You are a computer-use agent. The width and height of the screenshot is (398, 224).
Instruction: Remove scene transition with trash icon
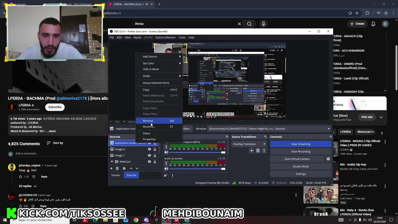click(258, 151)
